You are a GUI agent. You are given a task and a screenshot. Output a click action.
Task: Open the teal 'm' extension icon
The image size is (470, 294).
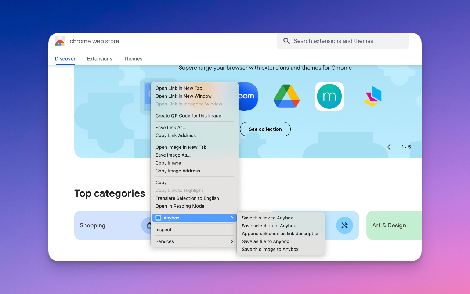point(329,96)
